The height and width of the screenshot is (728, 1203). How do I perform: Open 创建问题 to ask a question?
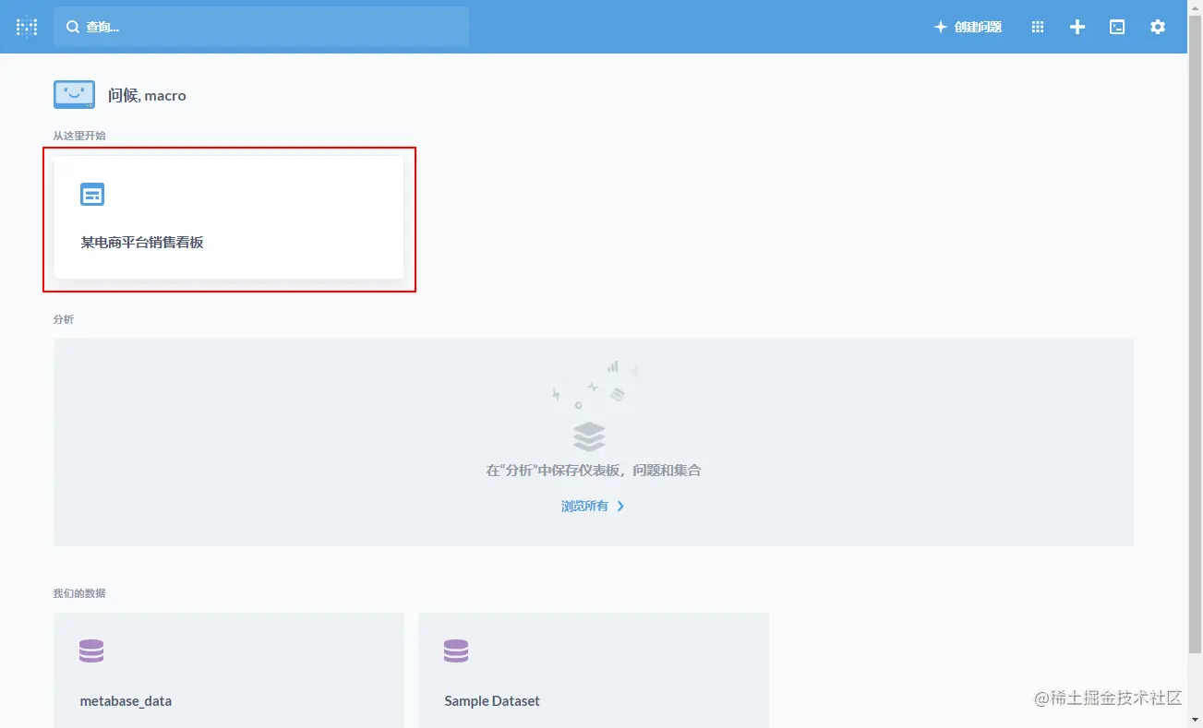tap(968, 27)
